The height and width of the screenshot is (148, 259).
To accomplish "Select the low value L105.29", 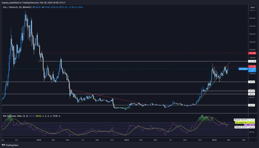I will 55,7.
